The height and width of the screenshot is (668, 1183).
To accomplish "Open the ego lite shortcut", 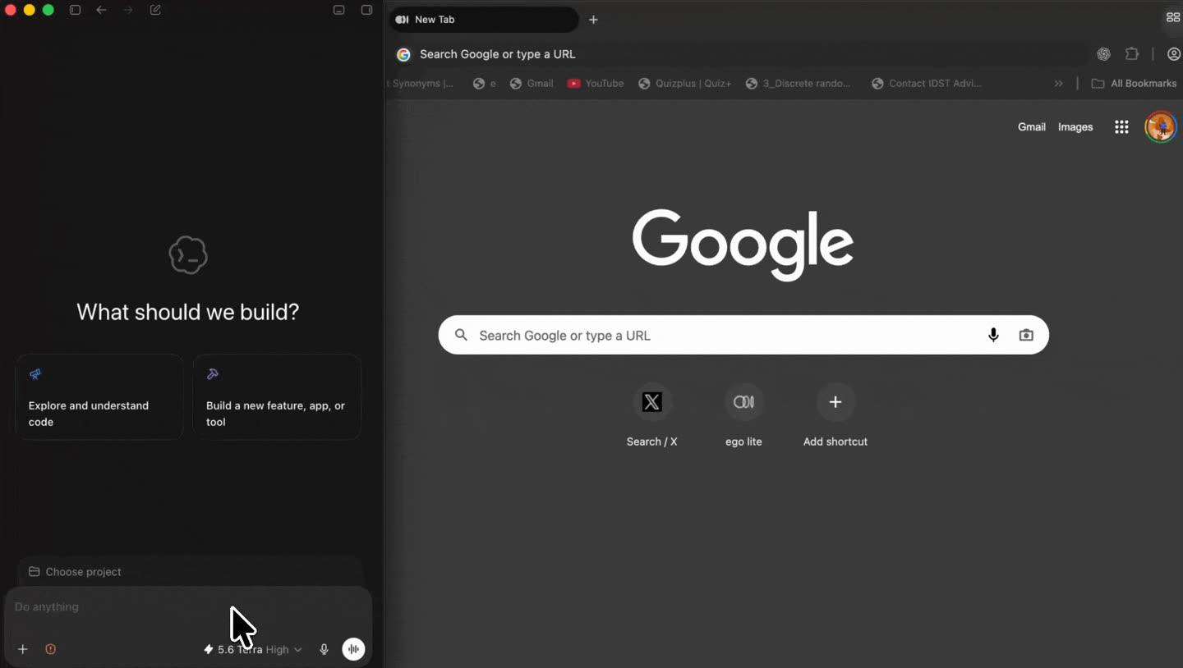I will click(x=743, y=415).
